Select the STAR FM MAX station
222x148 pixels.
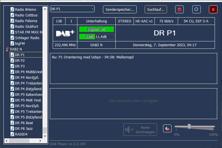(29, 32)
